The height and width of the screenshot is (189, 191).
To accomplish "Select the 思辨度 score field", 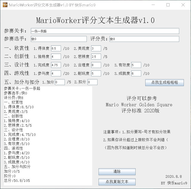I will click(96, 56).
